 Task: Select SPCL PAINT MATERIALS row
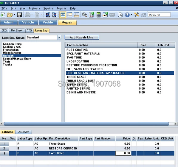click(x=120, y=54)
